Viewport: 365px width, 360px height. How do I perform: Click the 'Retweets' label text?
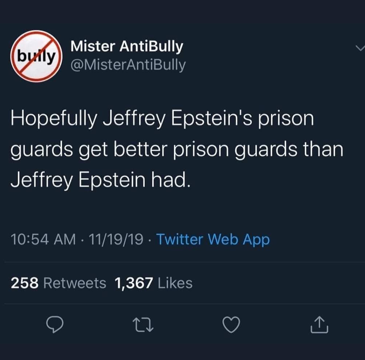coord(75,282)
